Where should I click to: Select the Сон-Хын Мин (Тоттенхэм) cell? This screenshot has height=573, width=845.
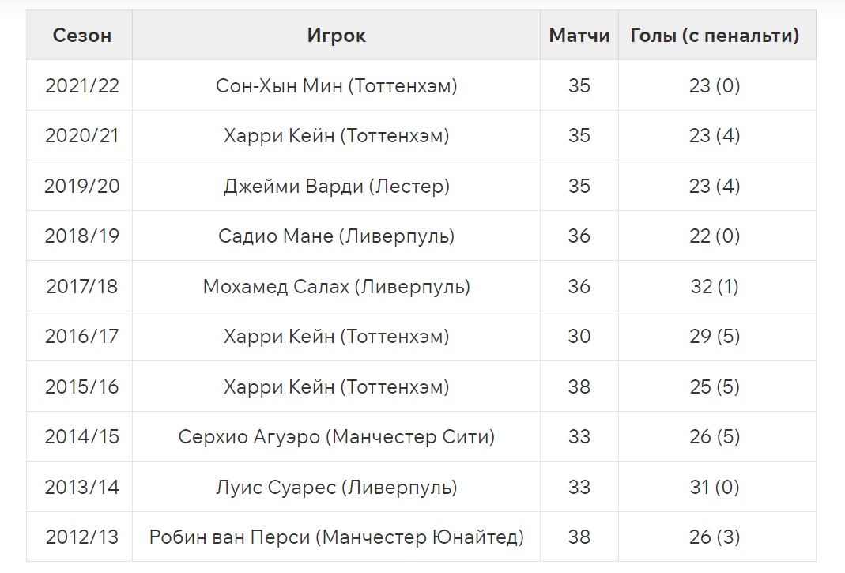click(337, 86)
